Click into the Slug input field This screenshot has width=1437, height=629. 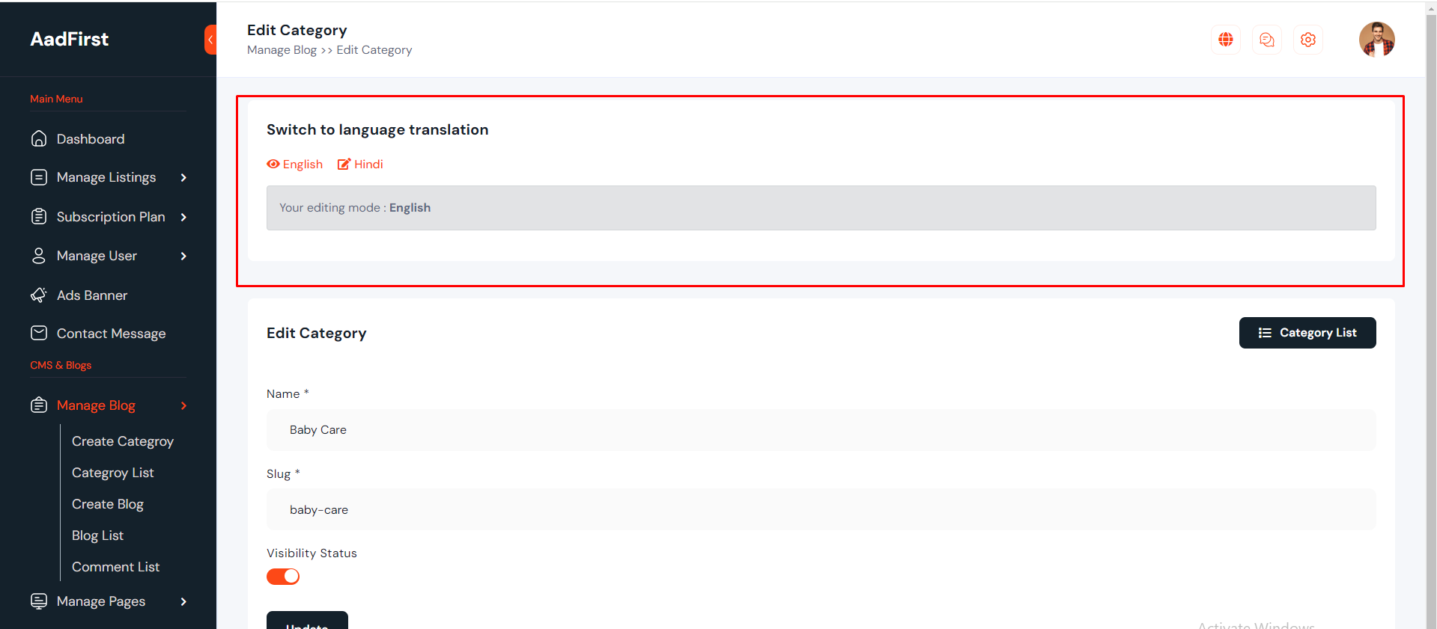[x=821, y=510]
